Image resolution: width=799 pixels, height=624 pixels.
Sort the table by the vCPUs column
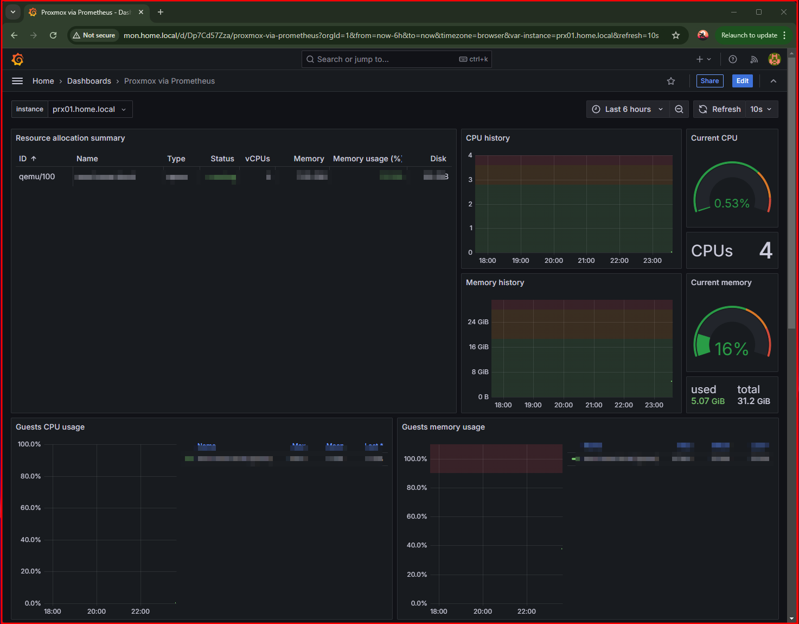click(x=258, y=159)
